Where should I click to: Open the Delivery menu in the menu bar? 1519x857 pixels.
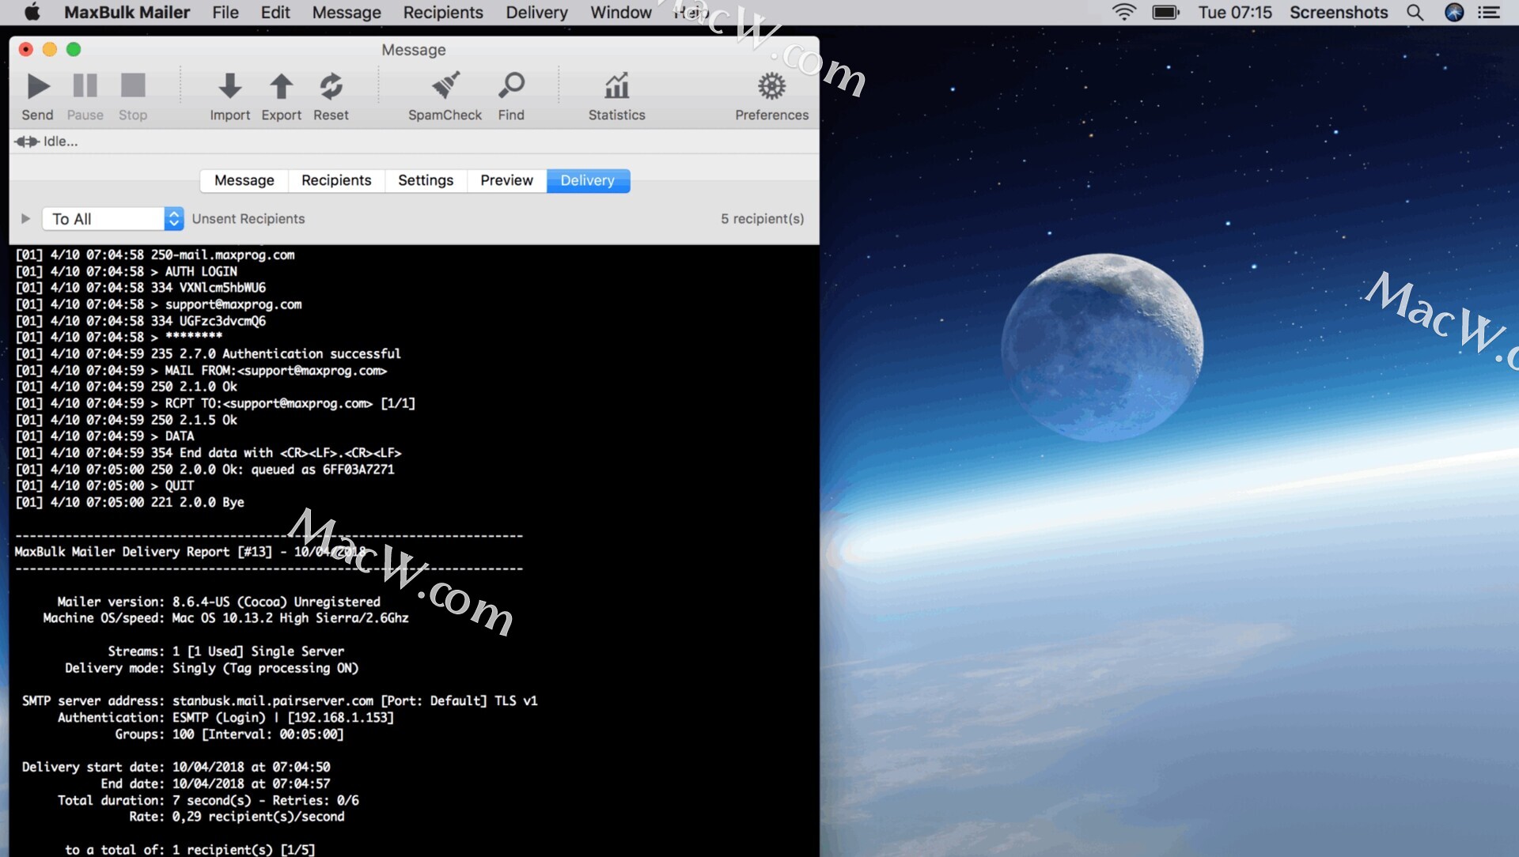click(x=536, y=13)
